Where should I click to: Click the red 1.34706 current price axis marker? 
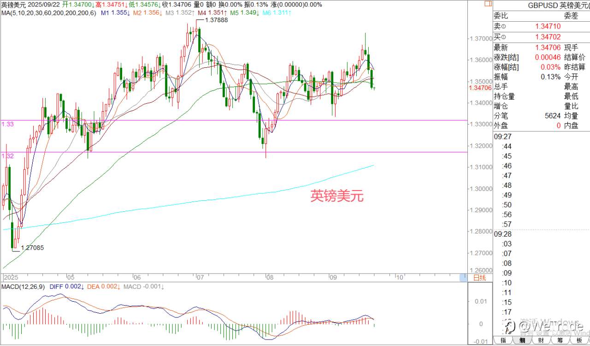[479, 88]
